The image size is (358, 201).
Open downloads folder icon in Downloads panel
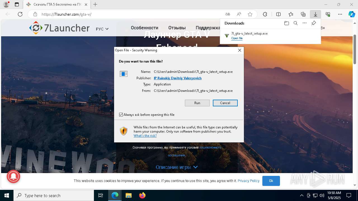[x=286, y=23]
